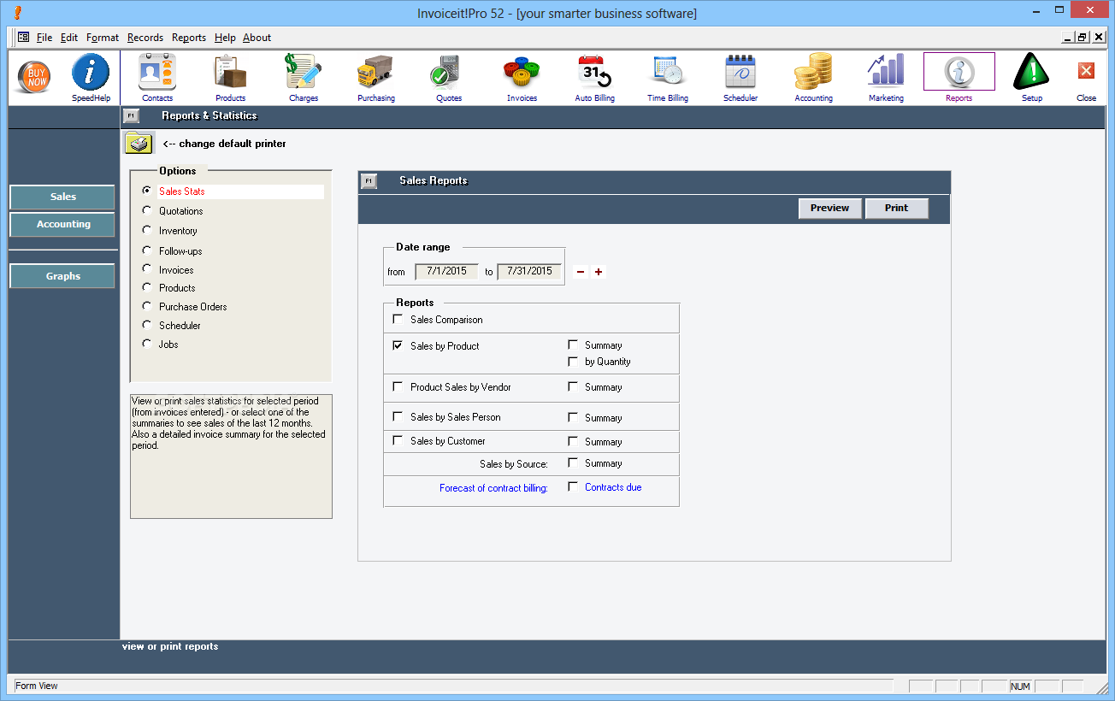This screenshot has width=1115, height=701.
Task: Switch to Accounting reports in sidebar
Action: pyautogui.click(x=62, y=224)
